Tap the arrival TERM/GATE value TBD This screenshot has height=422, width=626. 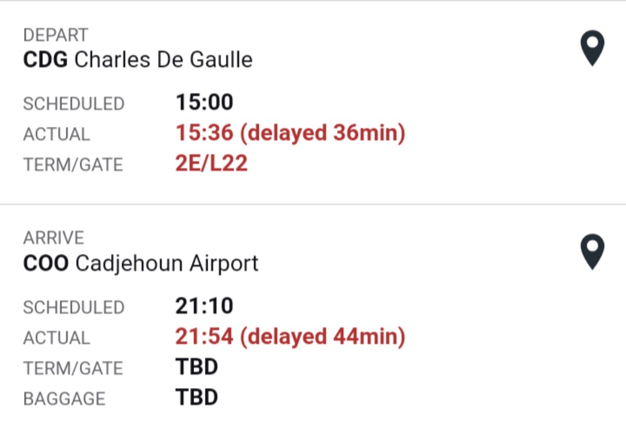pyautogui.click(x=196, y=367)
